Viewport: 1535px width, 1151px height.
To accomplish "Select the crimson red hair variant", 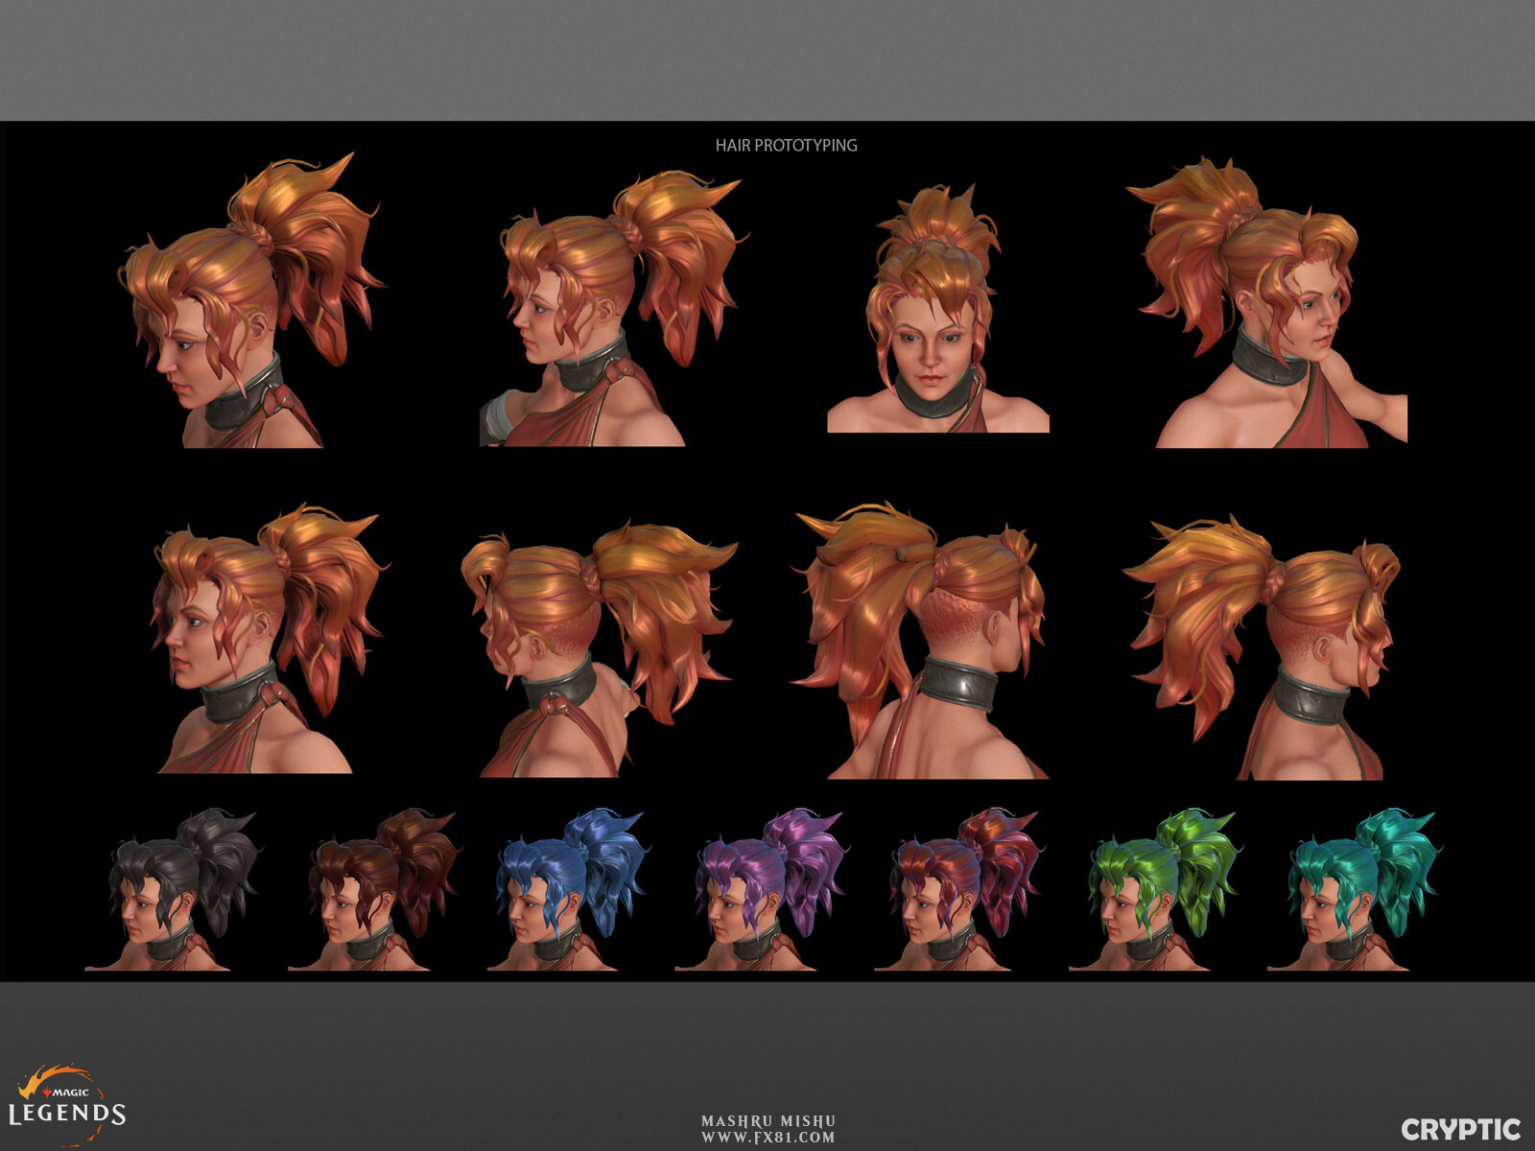I will point(957,890).
